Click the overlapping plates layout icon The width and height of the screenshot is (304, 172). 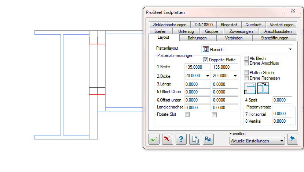point(250,88)
